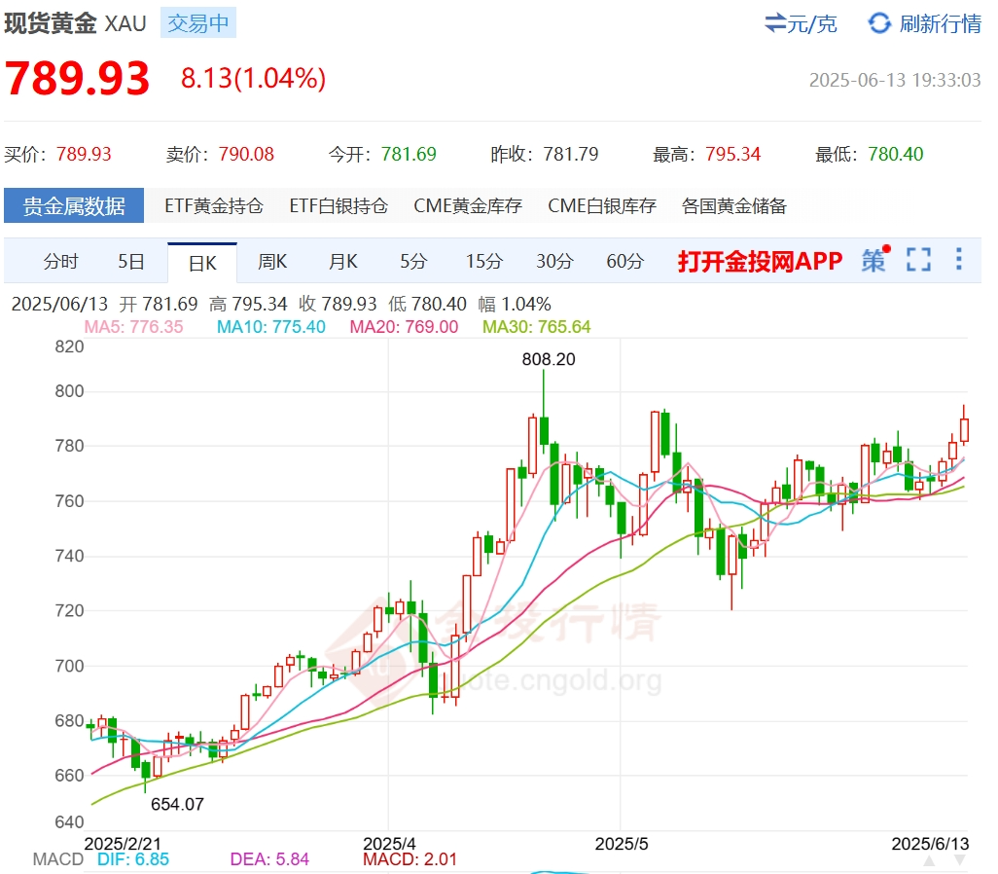Click the 打开金投网APP link
This screenshot has width=998, height=874.
click(760, 261)
